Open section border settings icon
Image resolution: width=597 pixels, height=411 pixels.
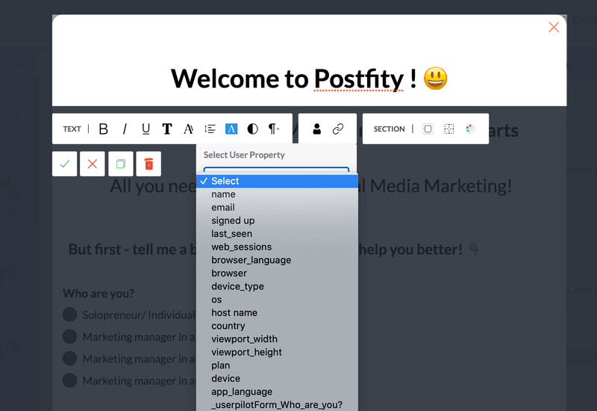(x=428, y=129)
